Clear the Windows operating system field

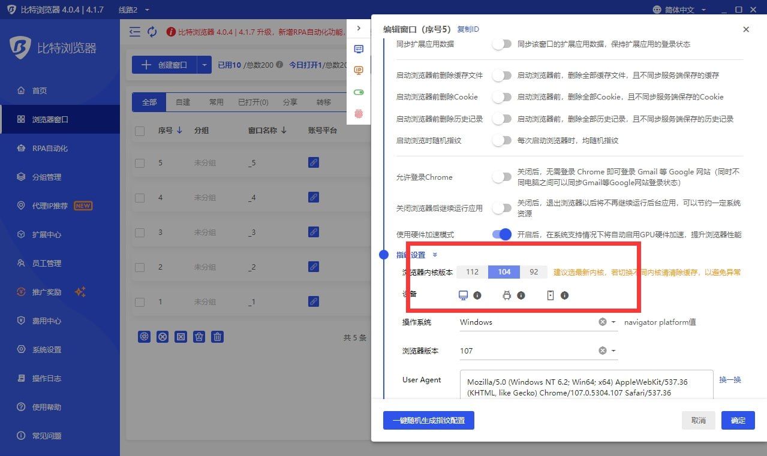click(x=602, y=322)
